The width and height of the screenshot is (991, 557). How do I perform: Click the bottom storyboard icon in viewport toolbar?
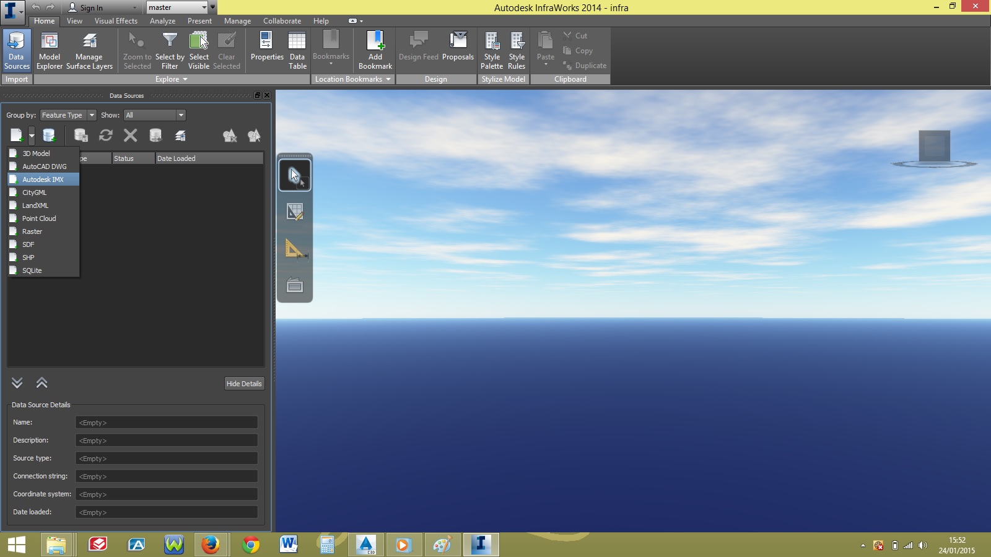tap(295, 285)
